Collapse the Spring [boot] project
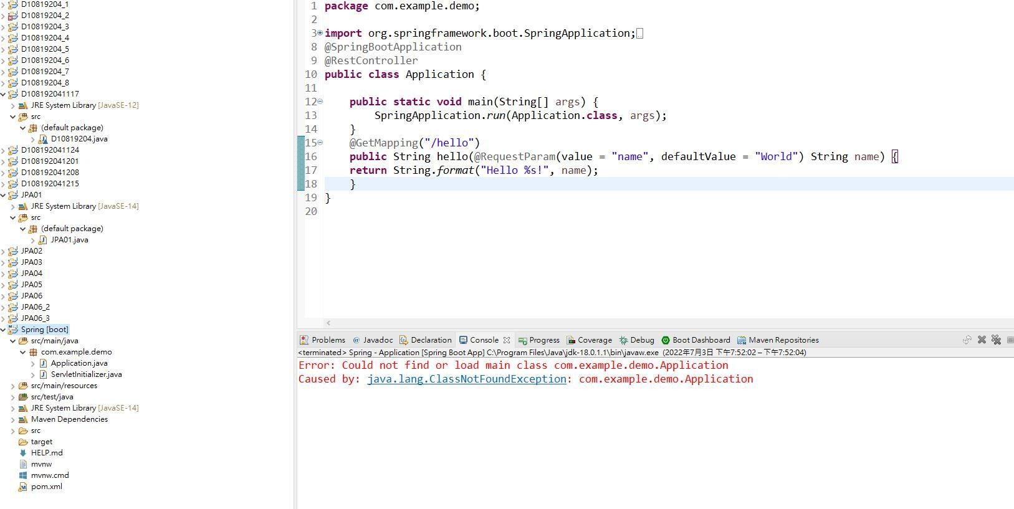 coord(3,330)
